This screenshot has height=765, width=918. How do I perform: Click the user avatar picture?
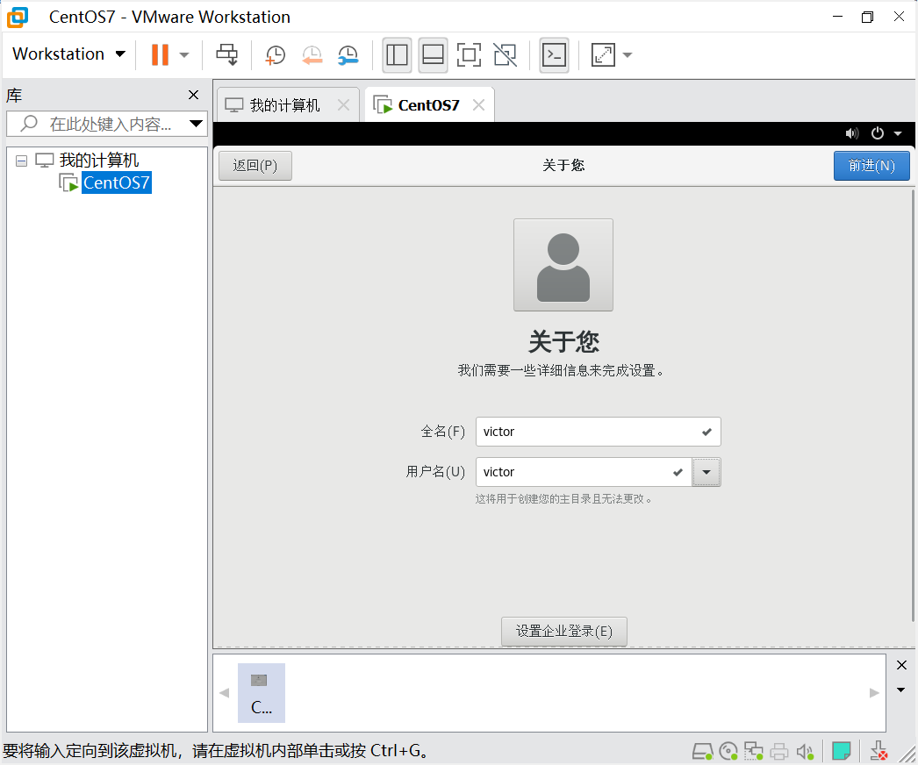coord(563,265)
